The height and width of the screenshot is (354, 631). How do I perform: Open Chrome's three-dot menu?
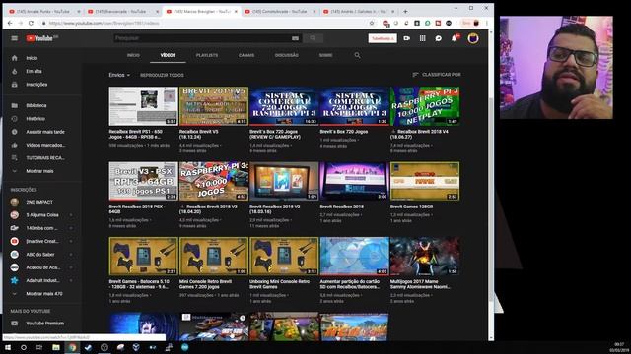pos(486,23)
